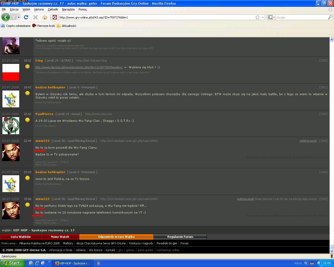Click Odpowiedz w tym Wątku button
This screenshot has width=334, height=267.
(116, 237)
